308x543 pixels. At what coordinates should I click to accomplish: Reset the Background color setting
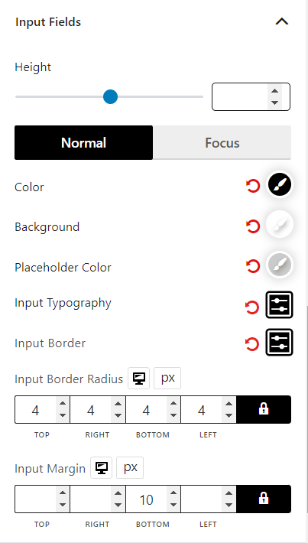tap(253, 226)
